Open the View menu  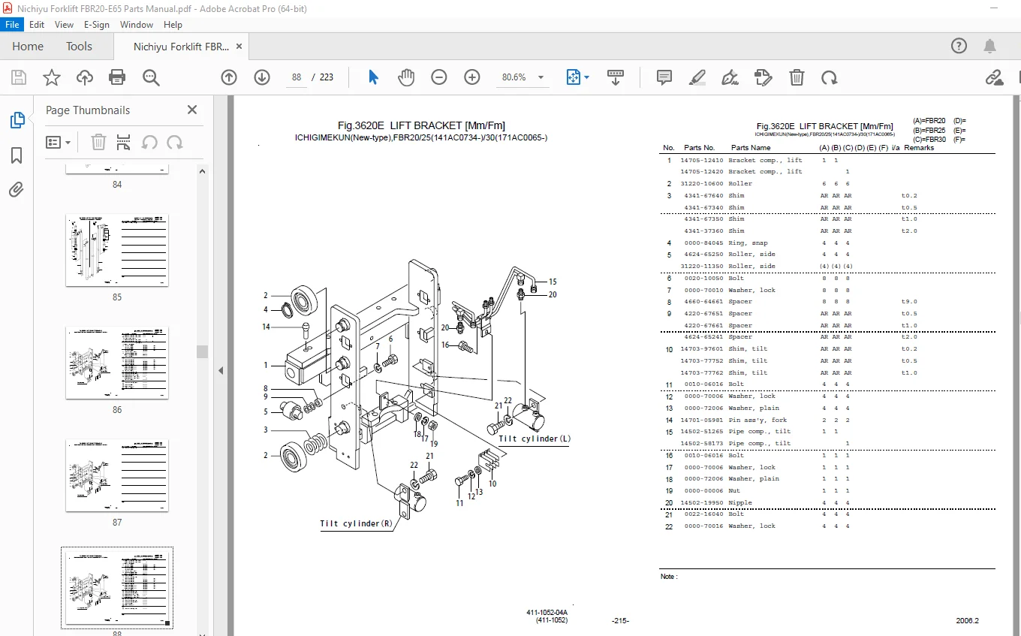[x=64, y=25]
